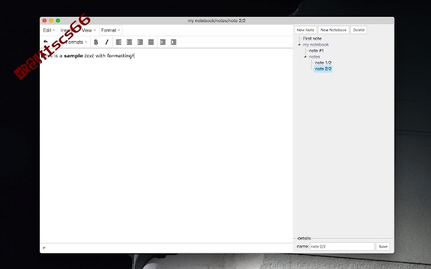Click the Delete button
The width and height of the screenshot is (431, 269).
358,30
